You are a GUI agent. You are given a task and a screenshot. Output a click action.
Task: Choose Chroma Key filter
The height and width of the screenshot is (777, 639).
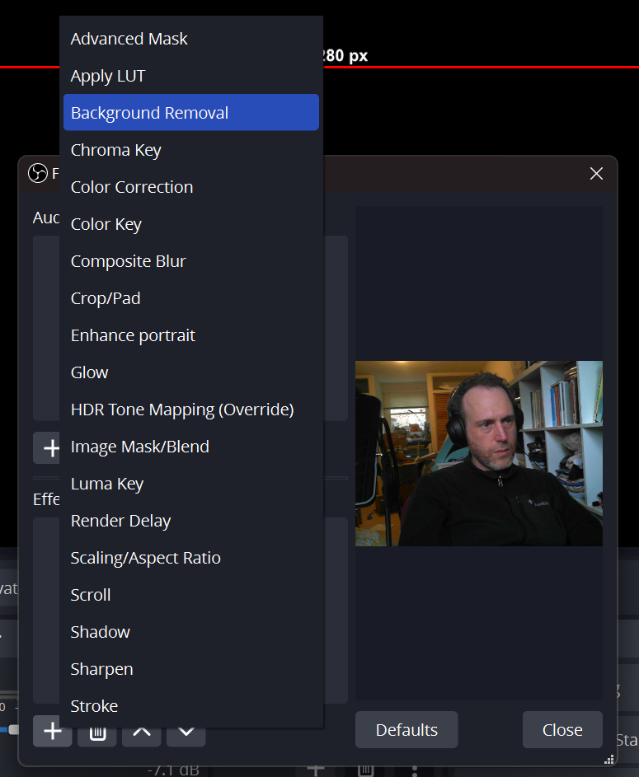[x=116, y=150]
